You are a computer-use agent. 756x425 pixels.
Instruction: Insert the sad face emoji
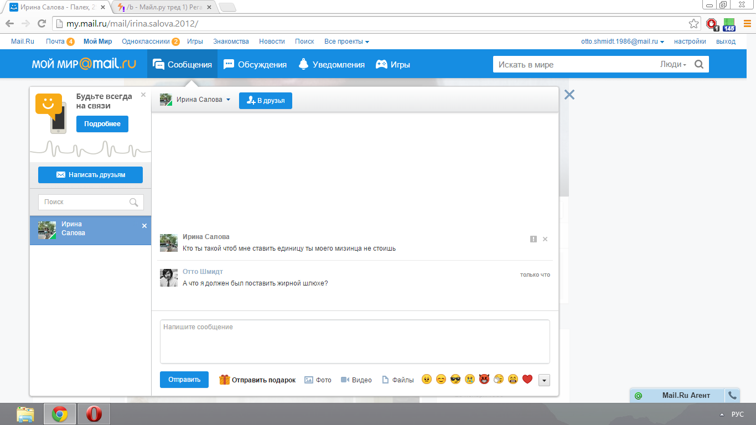pyautogui.click(x=427, y=380)
